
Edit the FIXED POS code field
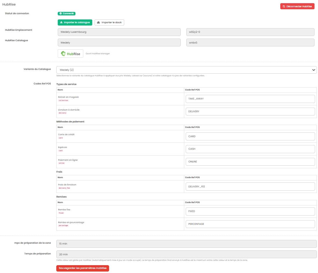(x=250, y=211)
